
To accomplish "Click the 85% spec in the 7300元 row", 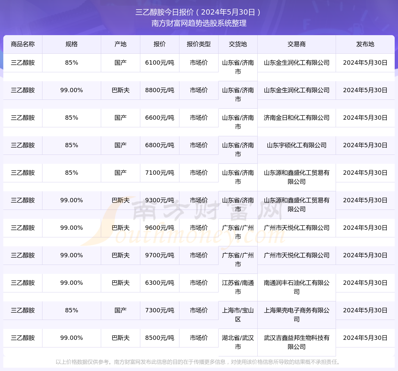I will point(72,310).
